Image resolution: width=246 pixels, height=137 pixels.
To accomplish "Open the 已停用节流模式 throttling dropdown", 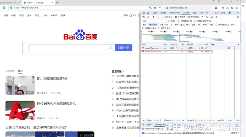I will 195,17.
